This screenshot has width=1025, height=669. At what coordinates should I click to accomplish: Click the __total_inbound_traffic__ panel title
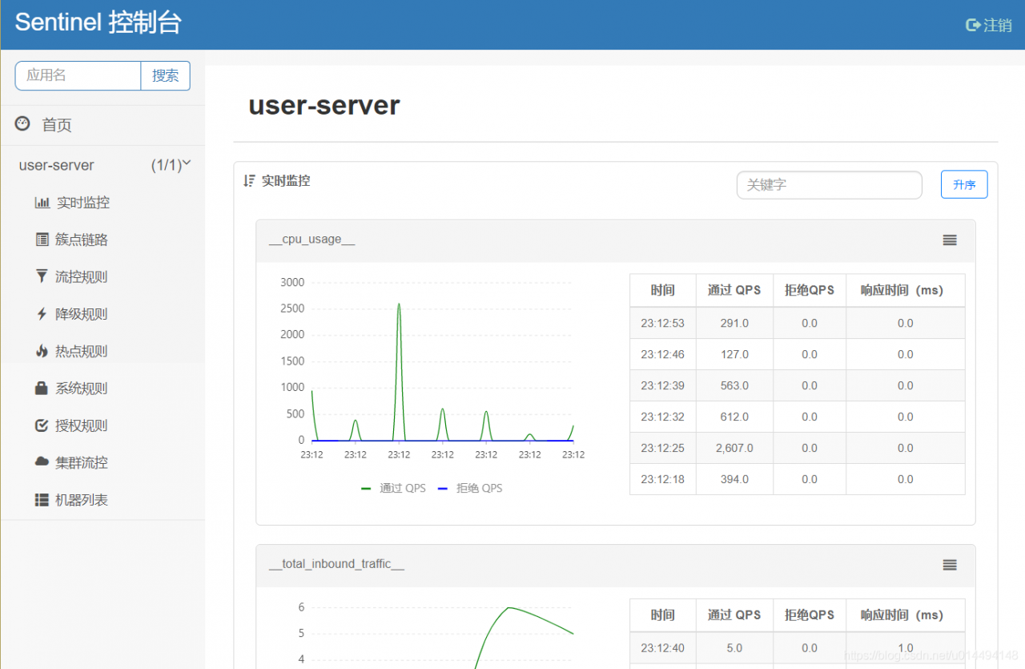337,564
